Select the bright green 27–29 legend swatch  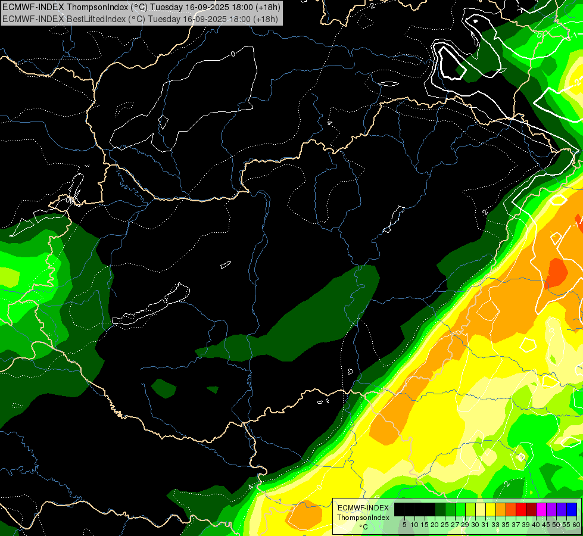click(460, 509)
